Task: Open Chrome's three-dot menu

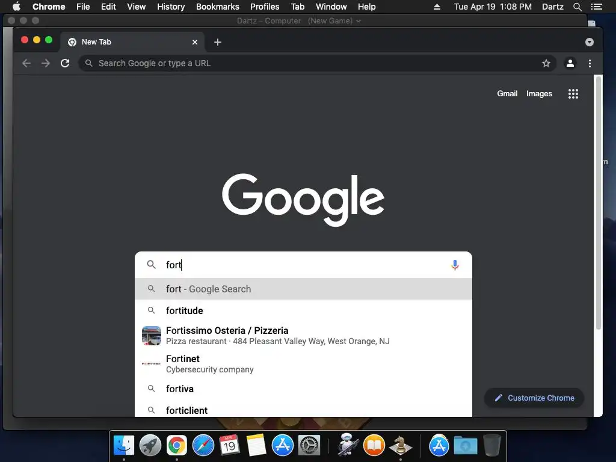Action: coord(590,63)
